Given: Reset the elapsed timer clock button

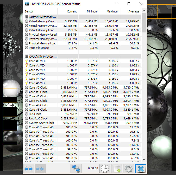Looking at the screenshot, I should [105, 169].
